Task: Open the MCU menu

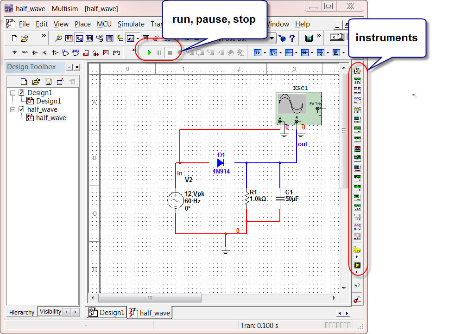Action: 104,24
